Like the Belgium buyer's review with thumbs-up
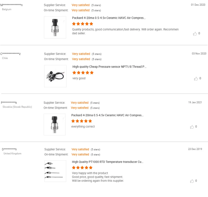Screen dimensions: 208x197 [x=195, y=34]
